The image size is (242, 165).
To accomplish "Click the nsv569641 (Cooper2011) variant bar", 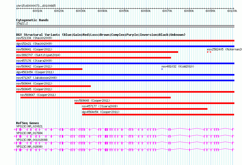I will point(97,52).
